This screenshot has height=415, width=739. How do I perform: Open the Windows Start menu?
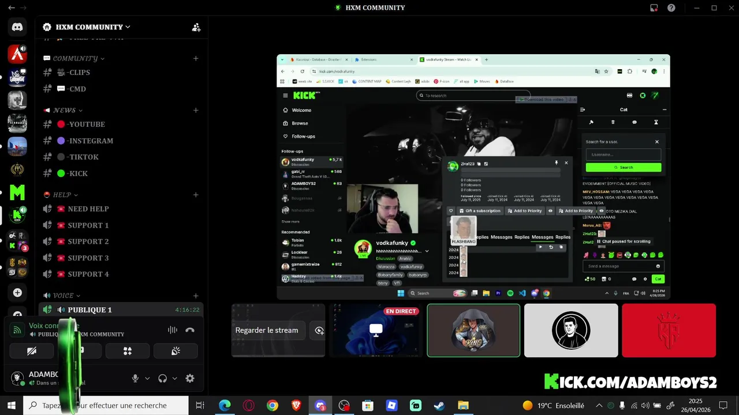pos(12,406)
